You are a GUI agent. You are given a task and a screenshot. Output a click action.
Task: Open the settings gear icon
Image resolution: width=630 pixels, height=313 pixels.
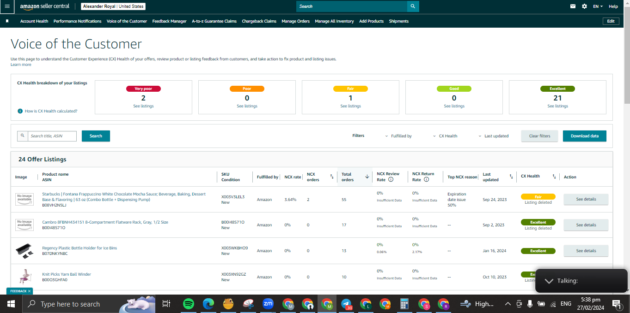click(x=584, y=6)
